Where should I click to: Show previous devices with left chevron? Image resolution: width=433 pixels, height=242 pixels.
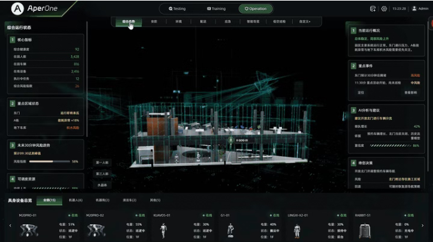[10, 226]
